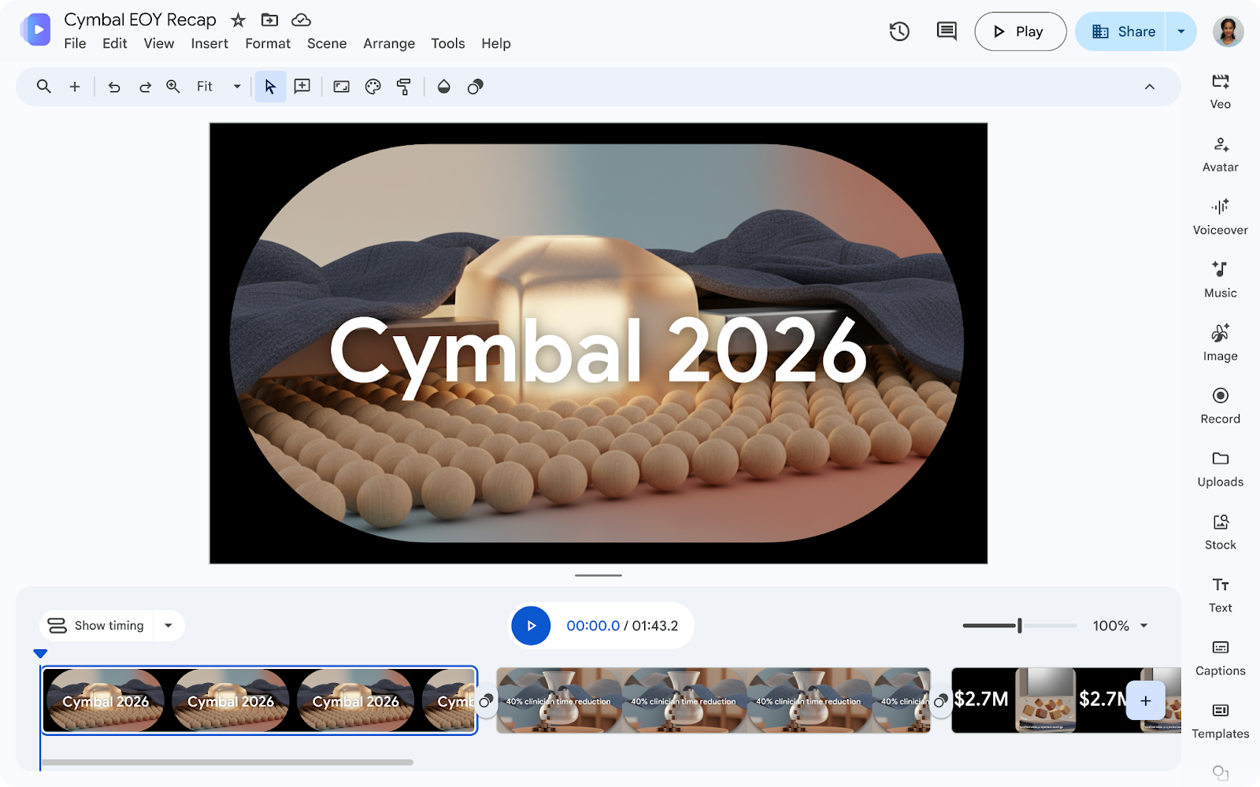Toggle Show timing on the timeline
The width and height of the screenshot is (1260, 787).
click(97, 626)
